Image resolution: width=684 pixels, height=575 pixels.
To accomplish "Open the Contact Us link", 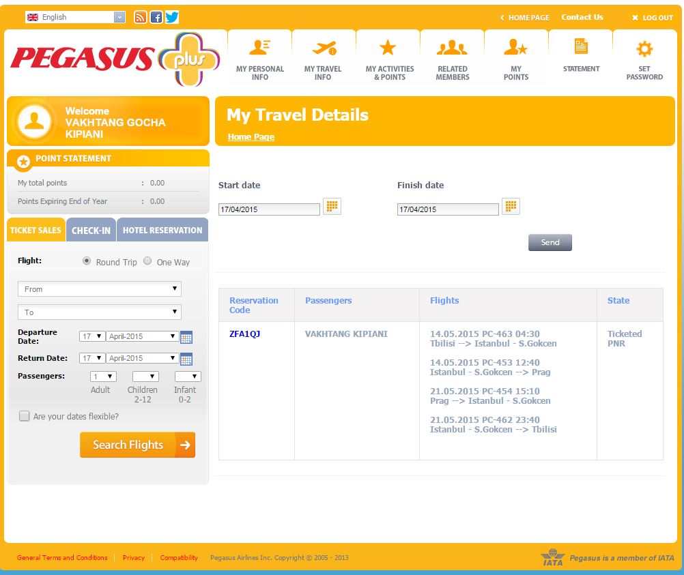I will point(582,17).
